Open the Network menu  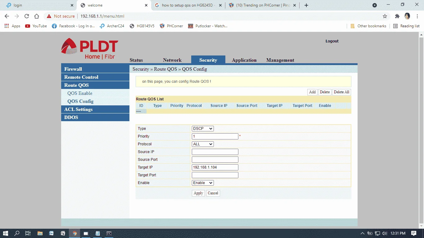pos(172,60)
